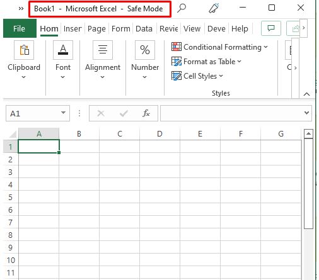Viewport: 319px width, 280px height.
Task: Select row 8 header
Action: click(11, 235)
